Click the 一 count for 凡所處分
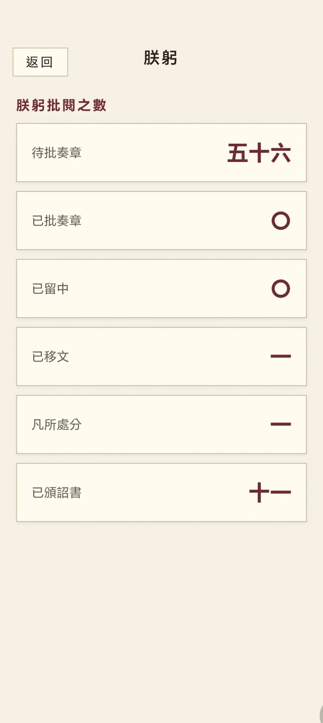The width and height of the screenshot is (323, 723). (281, 424)
